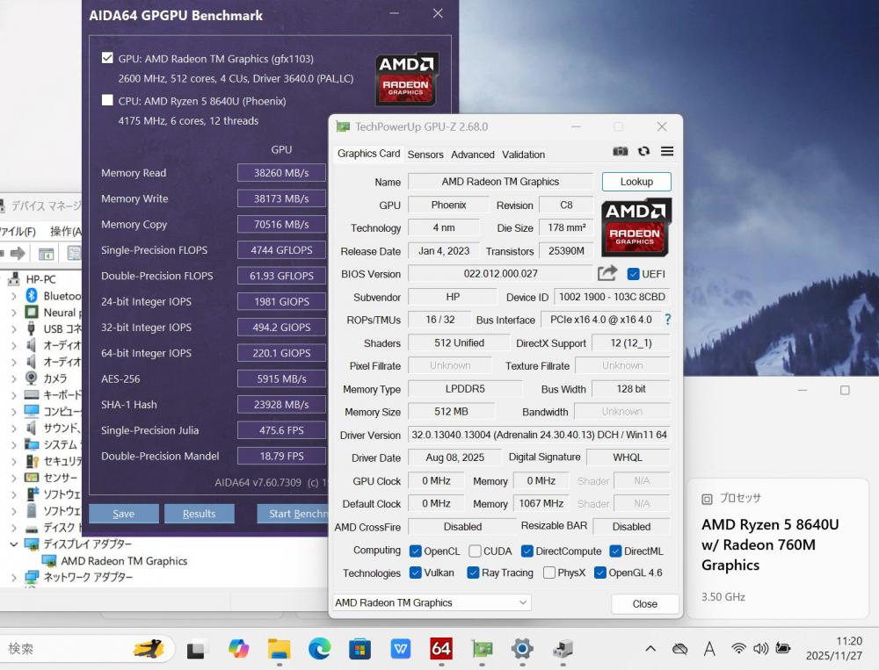
Task: Open File Explorer from the taskbar
Action: coord(279,649)
